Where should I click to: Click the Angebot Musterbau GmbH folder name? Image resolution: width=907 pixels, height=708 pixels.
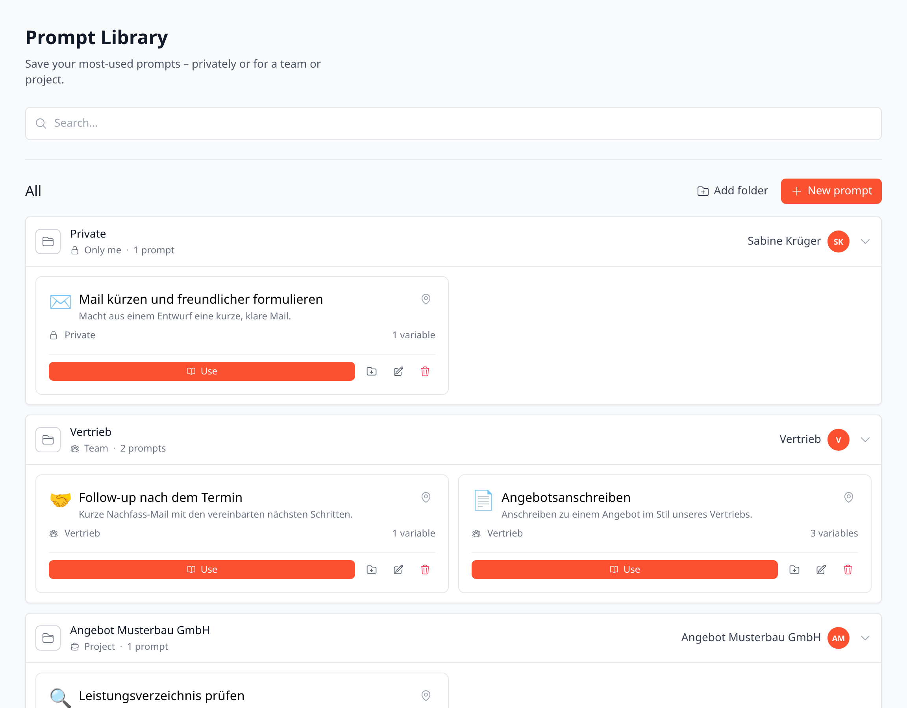point(140,630)
